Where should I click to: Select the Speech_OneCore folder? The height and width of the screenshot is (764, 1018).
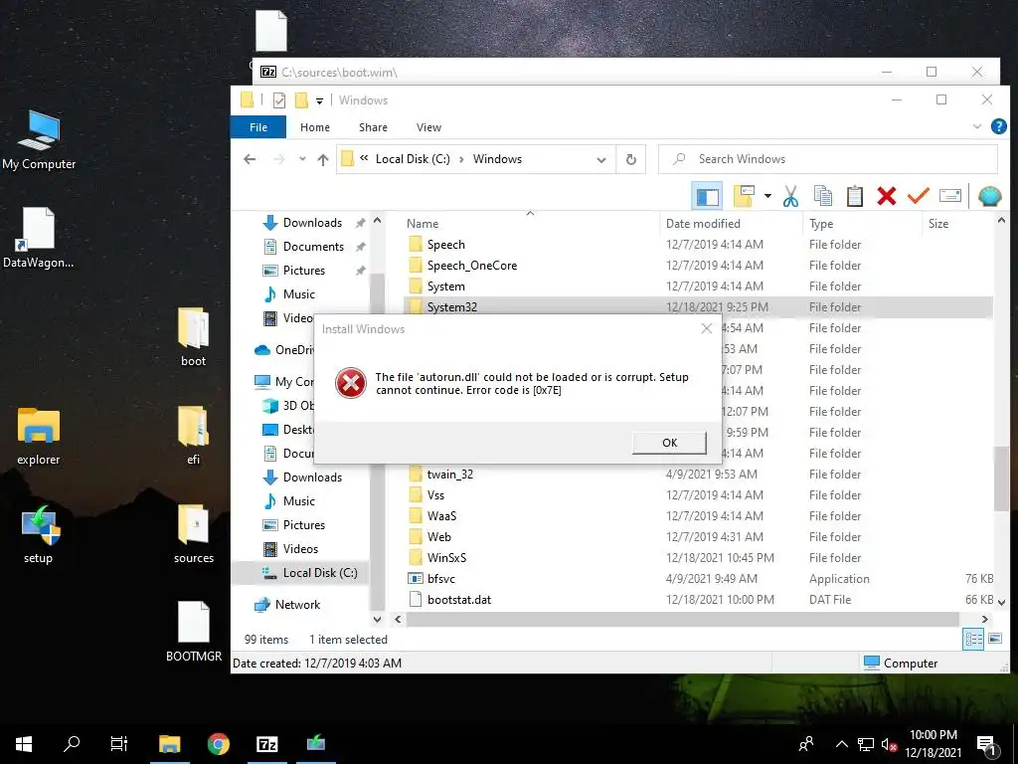point(698,266)
